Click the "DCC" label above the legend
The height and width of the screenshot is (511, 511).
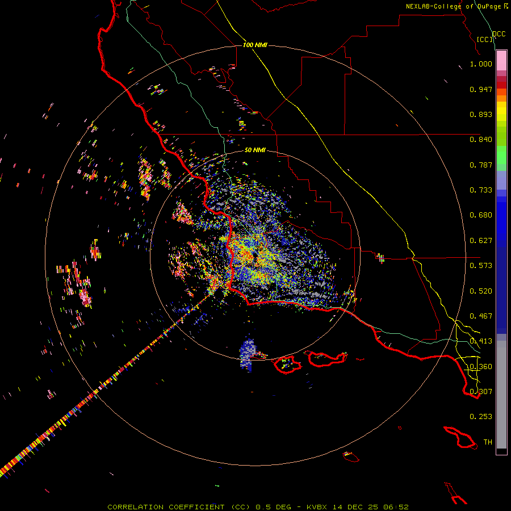[x=499, y=34]
